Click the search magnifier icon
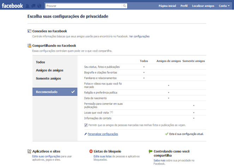234x167 pixels. [x=125, y=6]
